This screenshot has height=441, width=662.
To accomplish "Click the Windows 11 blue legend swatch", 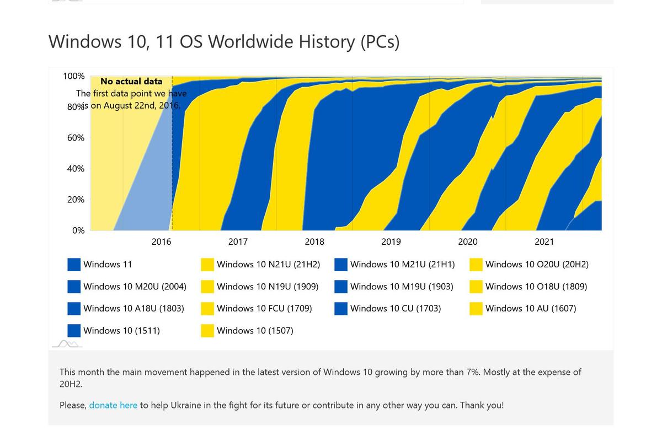I will [74, 265].
